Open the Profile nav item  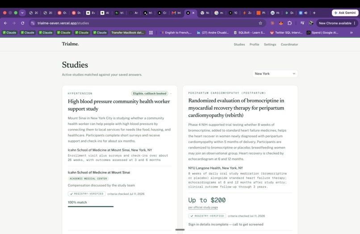(255, 44)
